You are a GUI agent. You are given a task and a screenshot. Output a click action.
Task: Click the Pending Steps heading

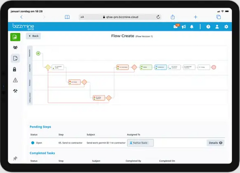(40, 127)
